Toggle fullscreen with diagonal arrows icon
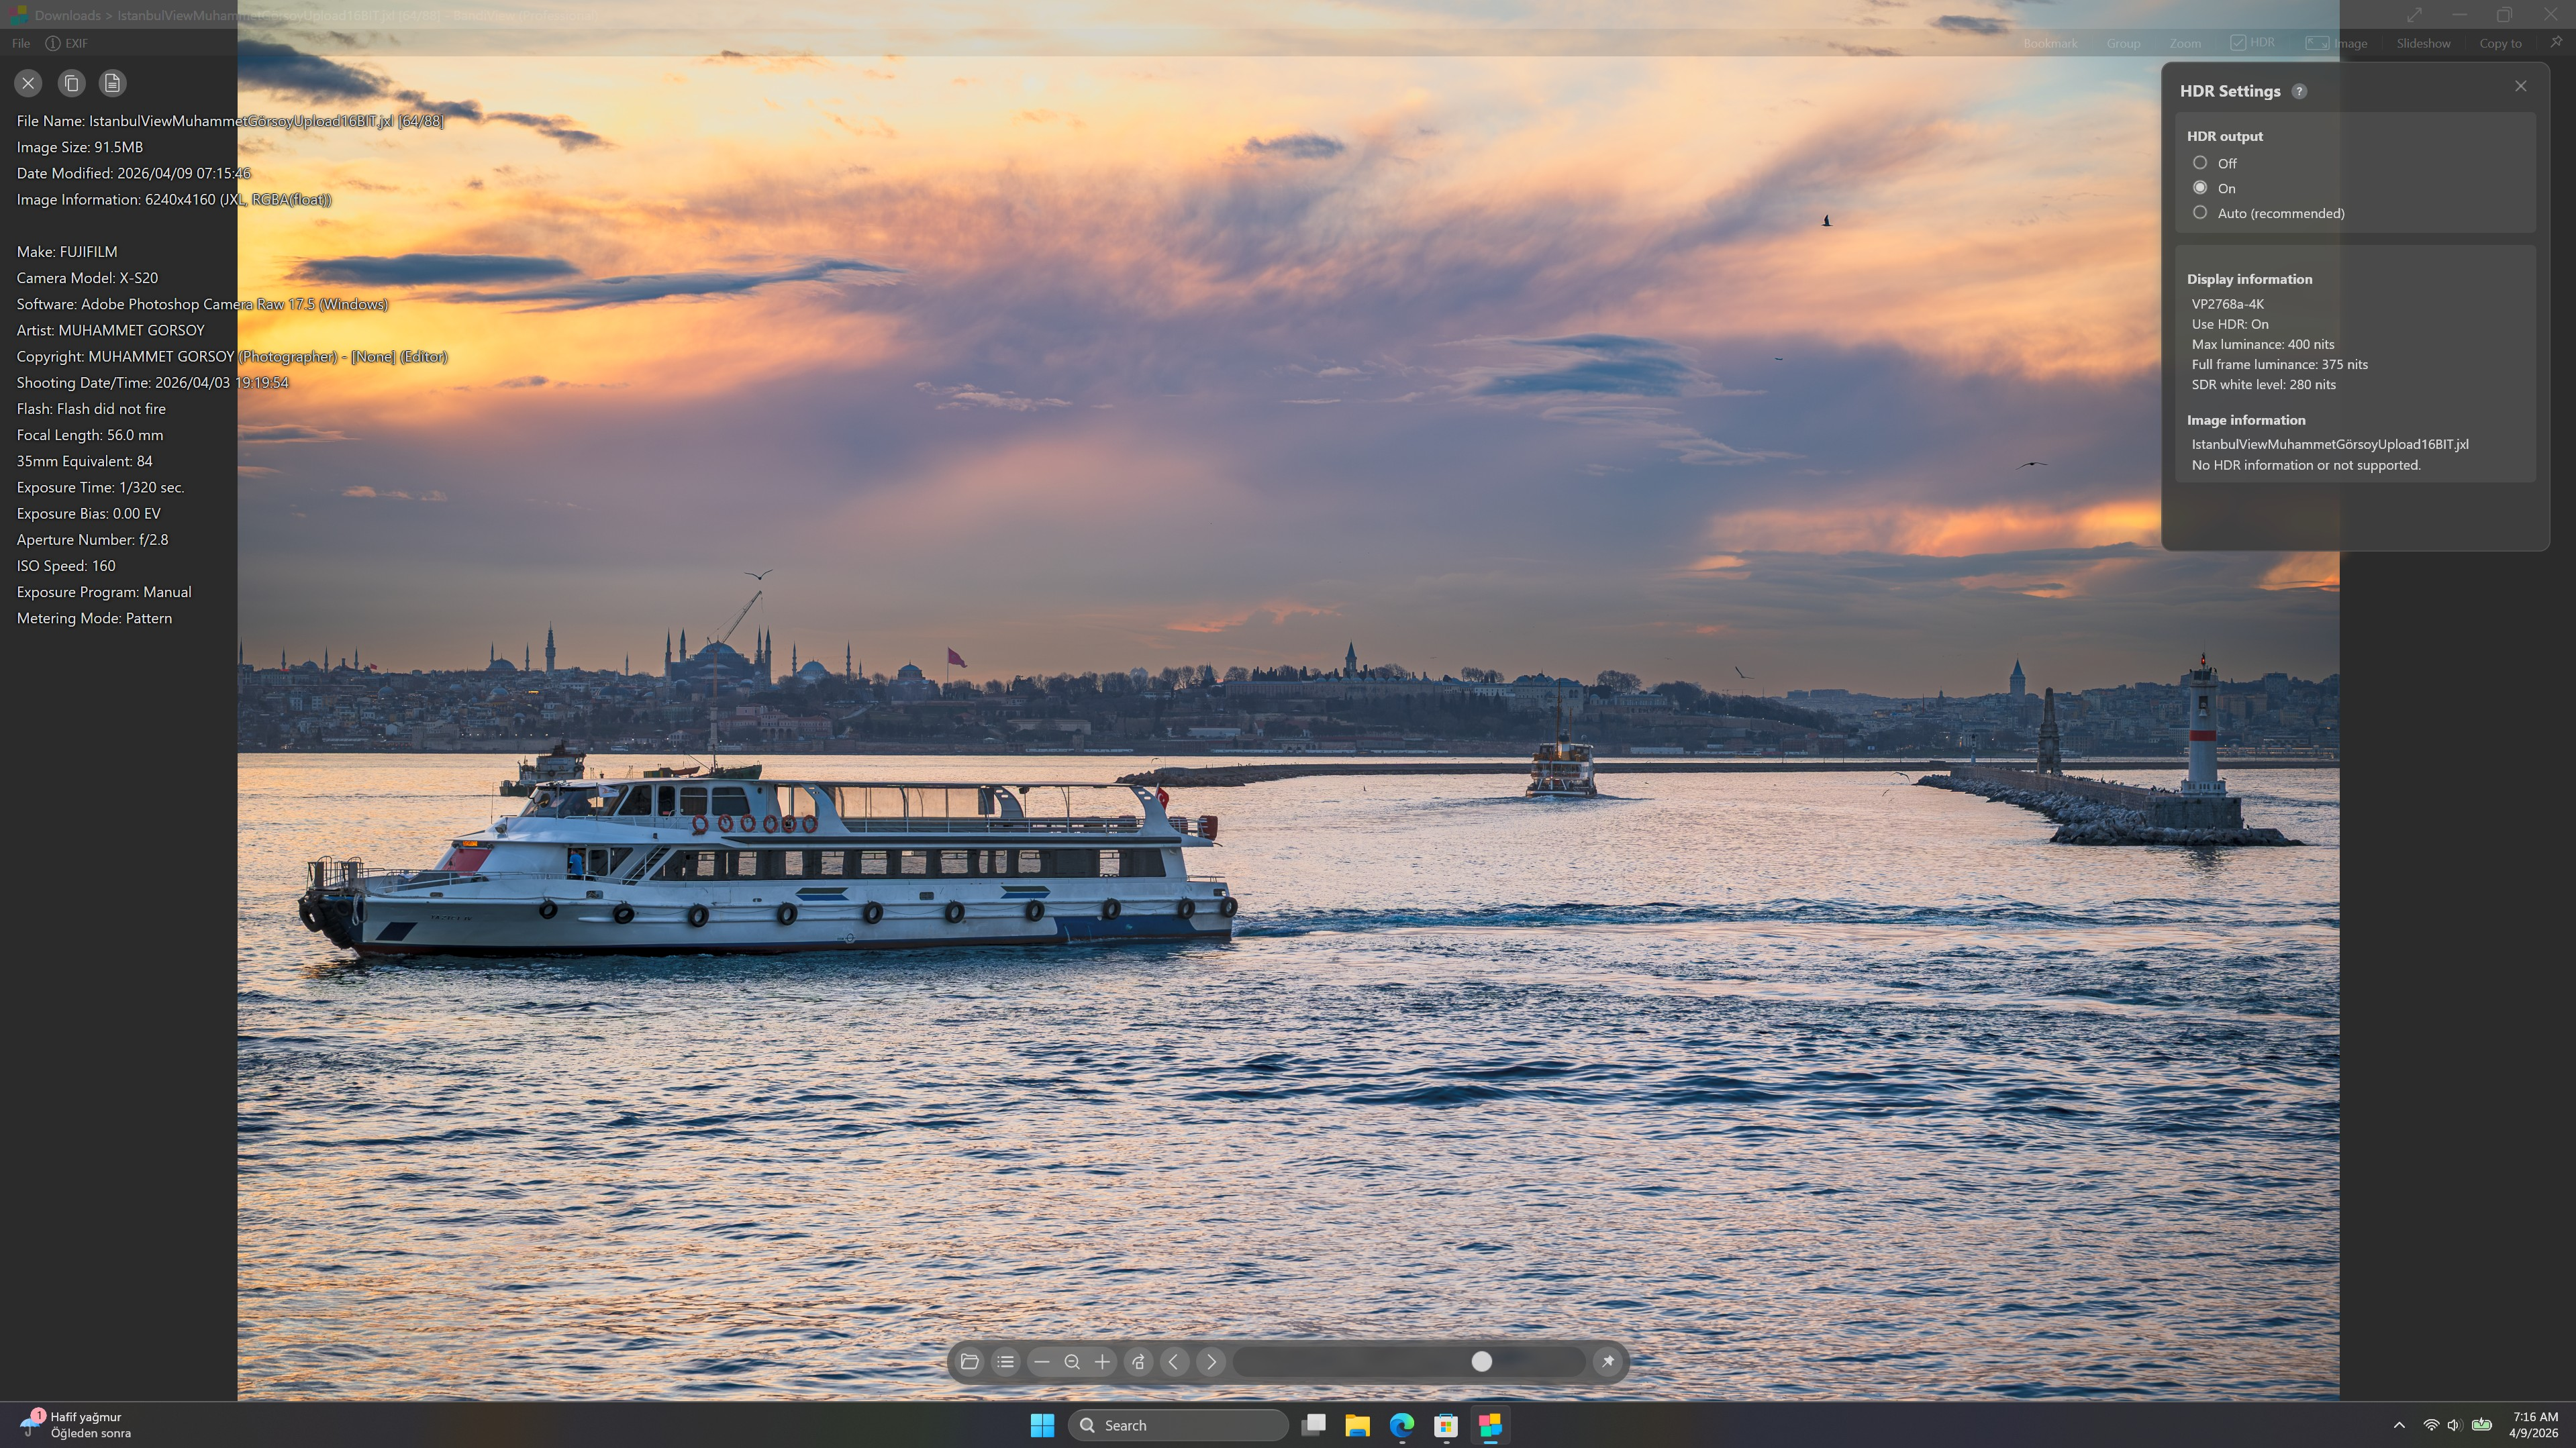This screenshot has height=1448, width=2576. pyautogui.click(x=2414, y=15)
